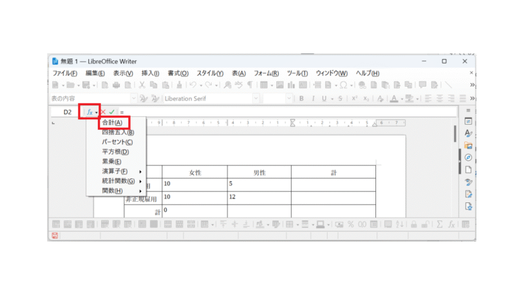This screenshot has height=289, width=515.
Task: Click Paste clipboard icon
Action: click(165, 85)
